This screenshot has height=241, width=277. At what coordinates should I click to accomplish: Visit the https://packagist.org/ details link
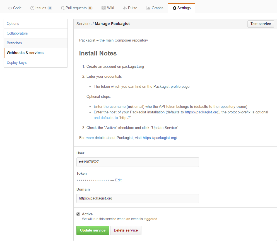(160, 138)
